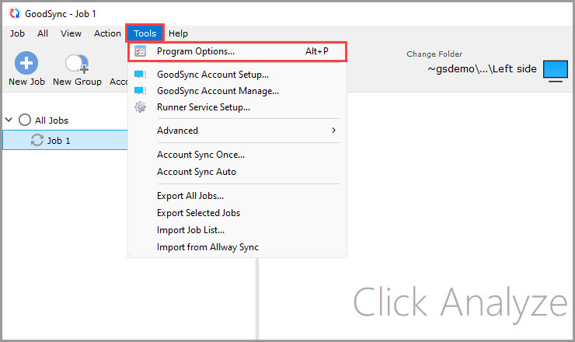The height and width of the screenshot is (342, 575).
Task: Toggle Account Sync Auto option
Action: [196, 172]
